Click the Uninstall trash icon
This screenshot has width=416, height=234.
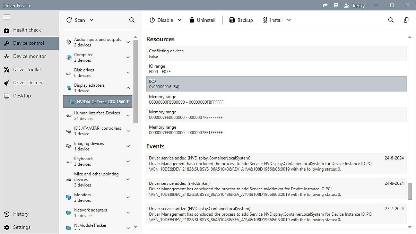[x=192, y=20]
